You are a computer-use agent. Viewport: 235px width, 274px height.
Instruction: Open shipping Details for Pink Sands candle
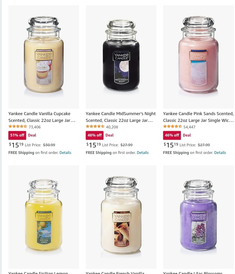(x=220, y=153)
